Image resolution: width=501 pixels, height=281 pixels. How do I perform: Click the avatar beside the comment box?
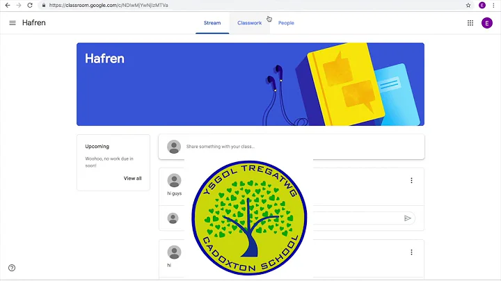tap(173, 218)
